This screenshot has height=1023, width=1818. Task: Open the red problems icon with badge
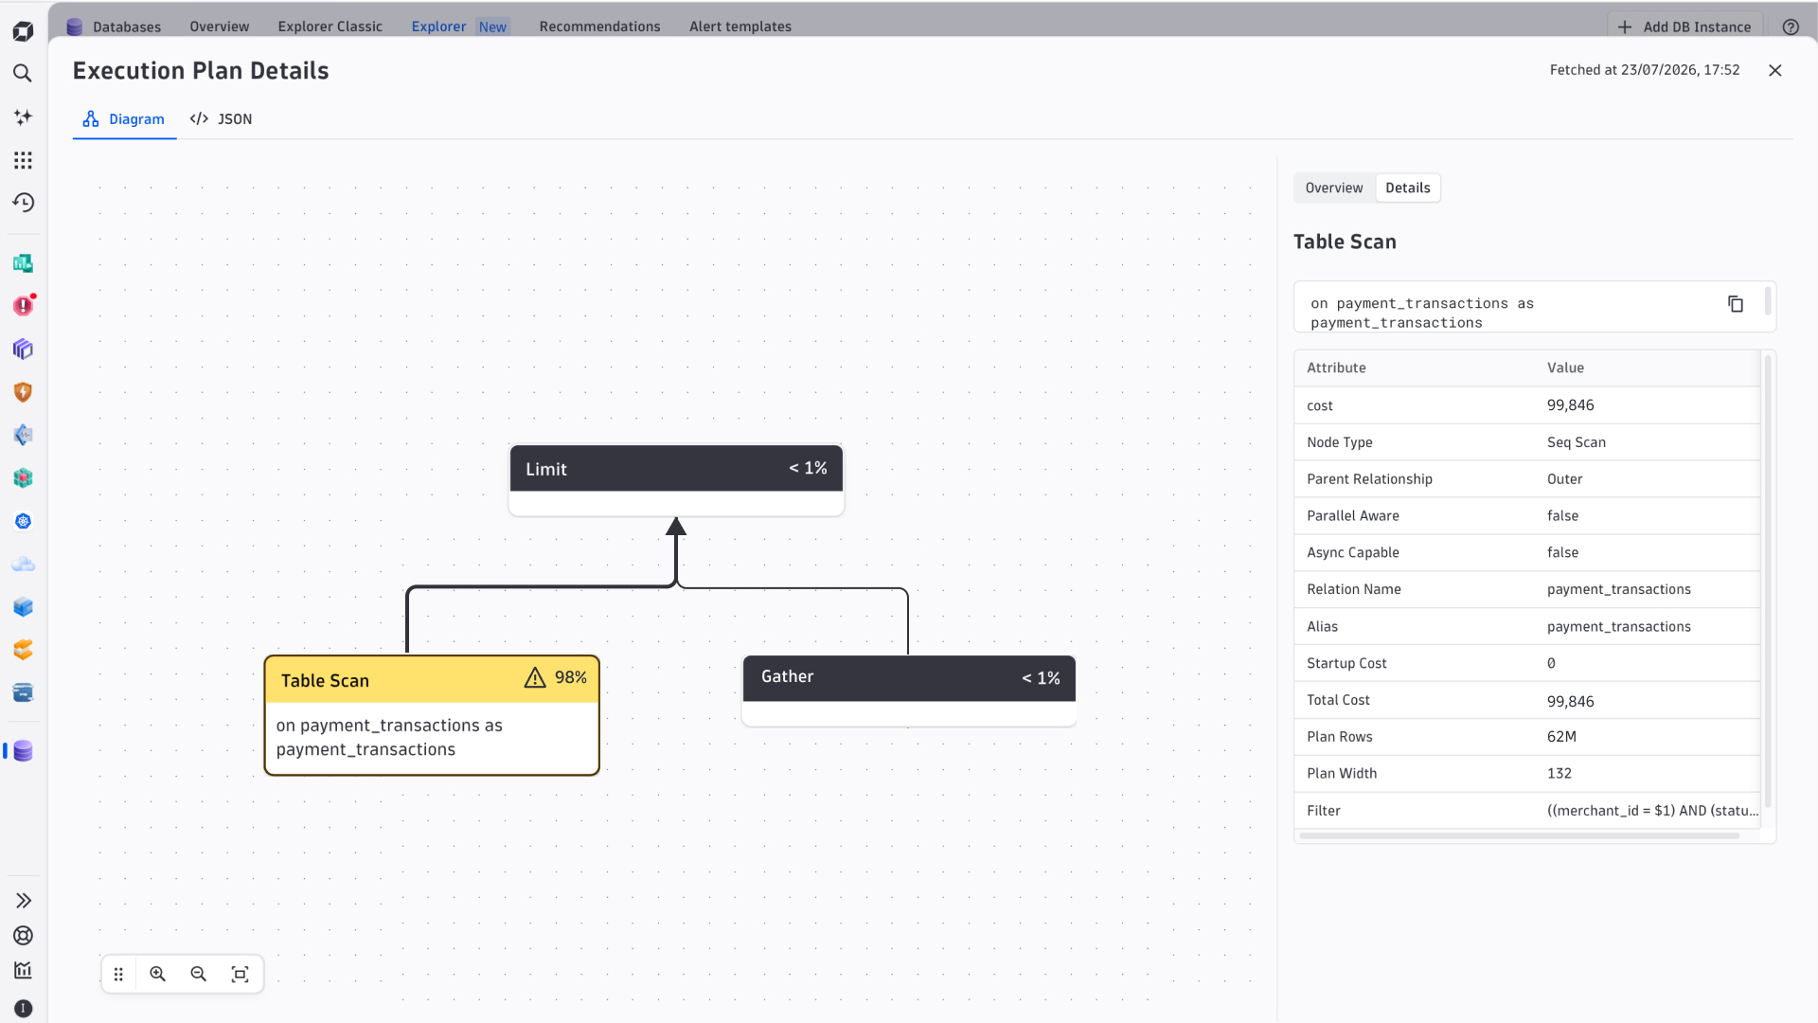[23, 306]
